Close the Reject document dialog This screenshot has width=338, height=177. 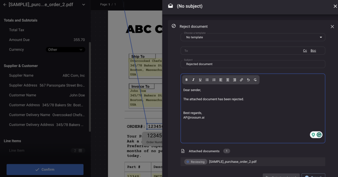[x=332, y=26]
